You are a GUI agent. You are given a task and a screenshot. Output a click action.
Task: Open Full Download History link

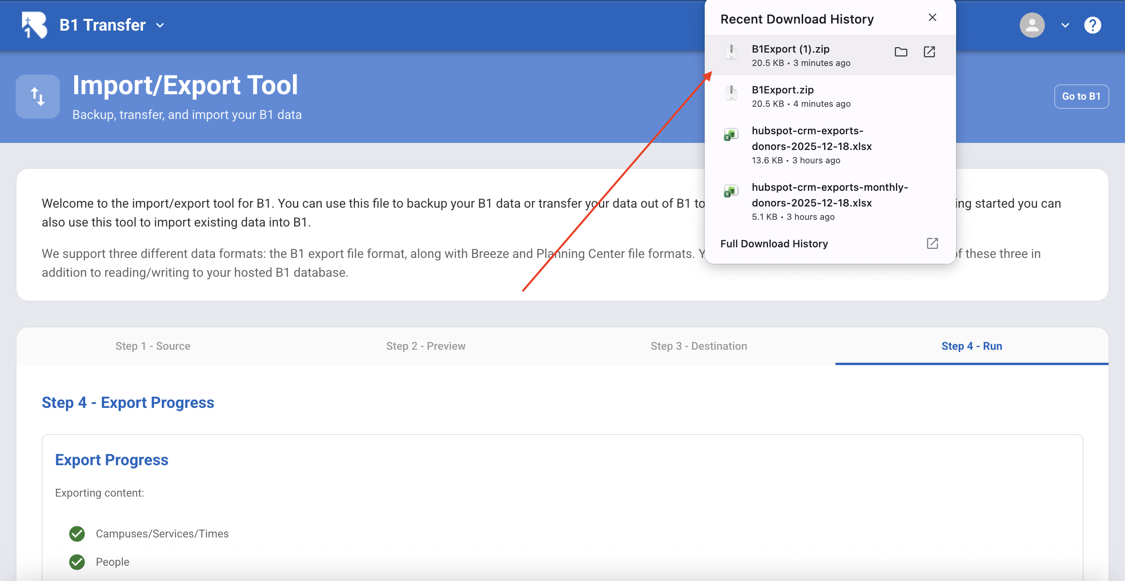pyautogui.click(x=774, y=243)
